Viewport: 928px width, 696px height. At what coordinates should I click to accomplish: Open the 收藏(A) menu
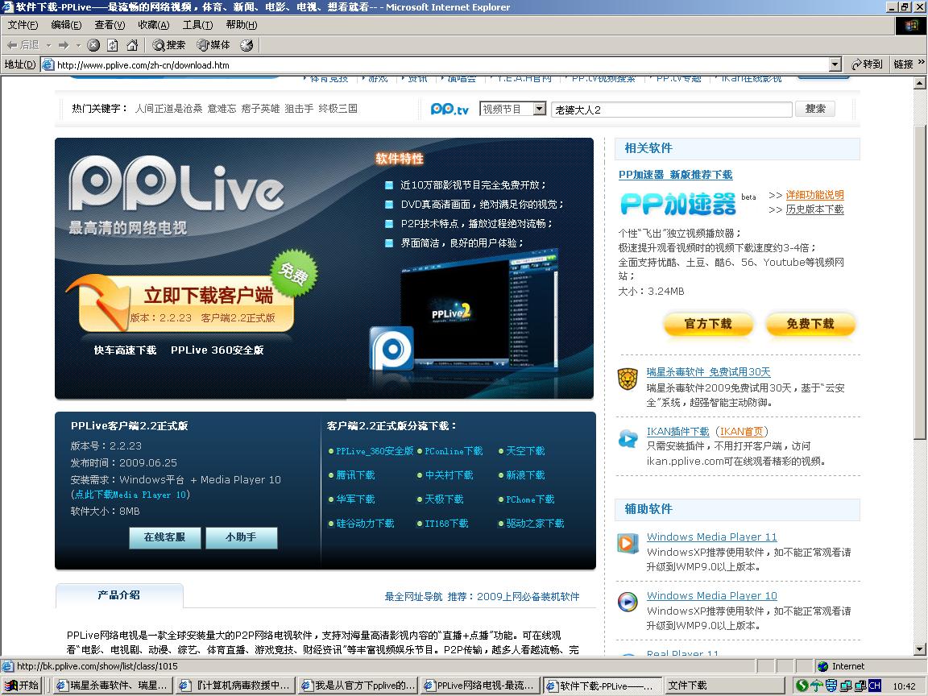tap(153, 25)
